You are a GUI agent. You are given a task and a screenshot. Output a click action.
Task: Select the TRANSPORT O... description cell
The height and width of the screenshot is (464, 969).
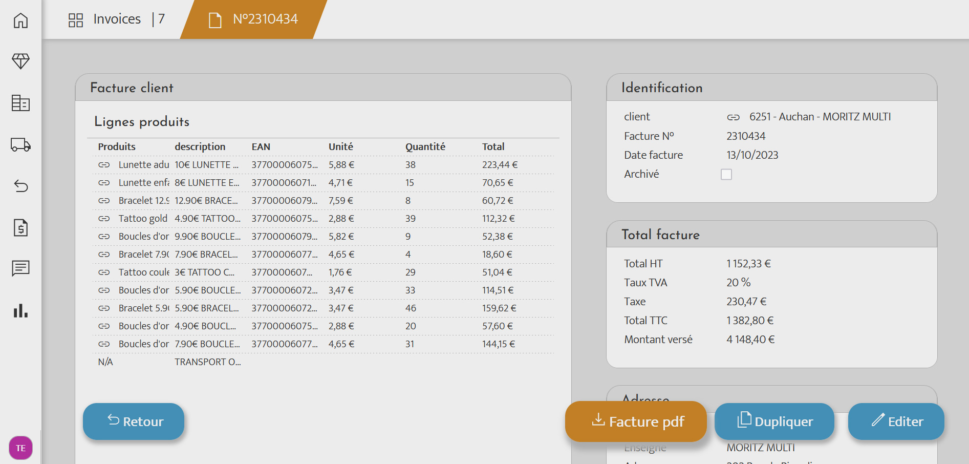click(x=208, y=362)
